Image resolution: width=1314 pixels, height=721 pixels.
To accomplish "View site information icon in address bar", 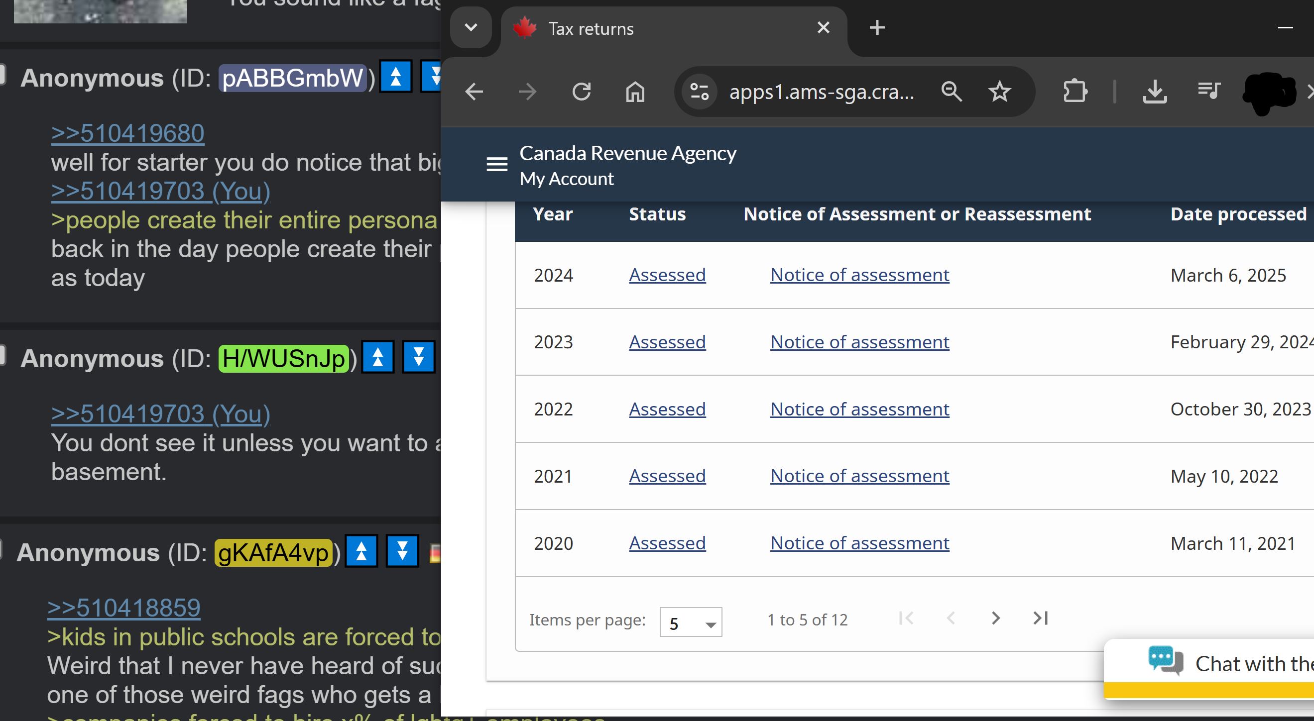I will (x=700, y=92).
